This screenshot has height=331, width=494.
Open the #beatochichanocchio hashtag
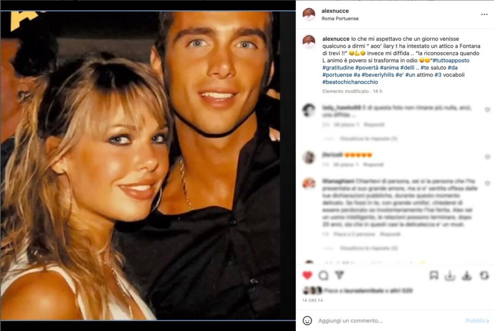(350, 82)
